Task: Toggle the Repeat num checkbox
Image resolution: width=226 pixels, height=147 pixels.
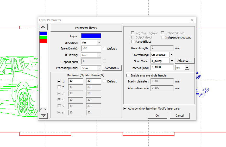Action: [x=104, y=61]
